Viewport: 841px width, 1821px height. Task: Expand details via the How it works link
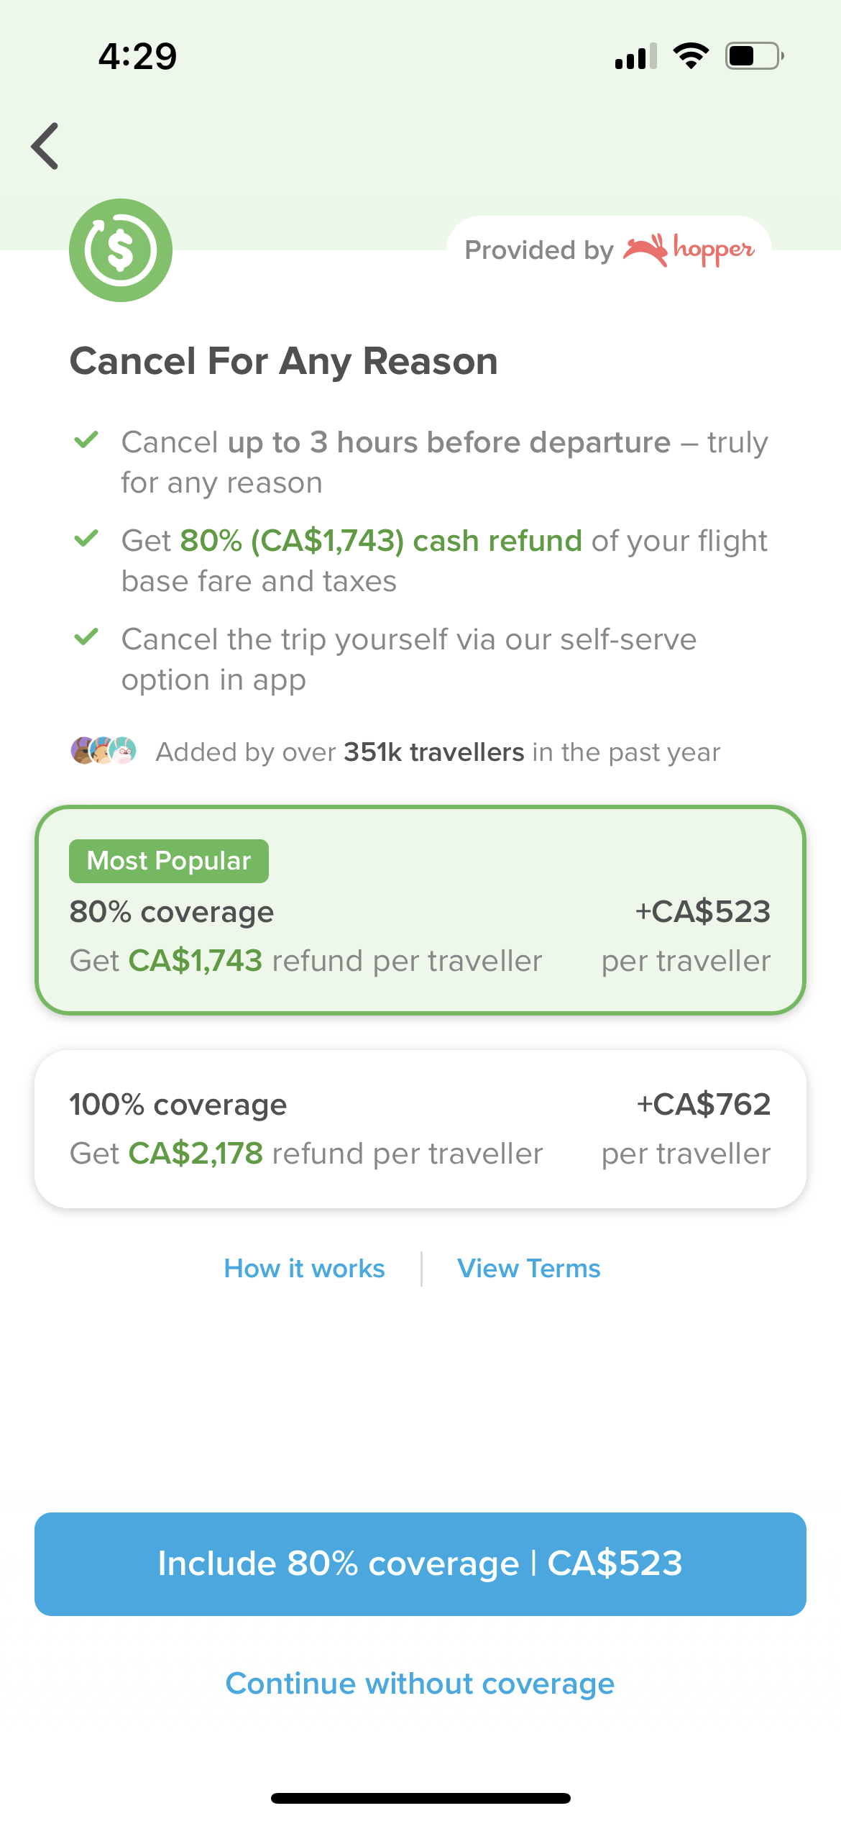(x=303, y=1268)
